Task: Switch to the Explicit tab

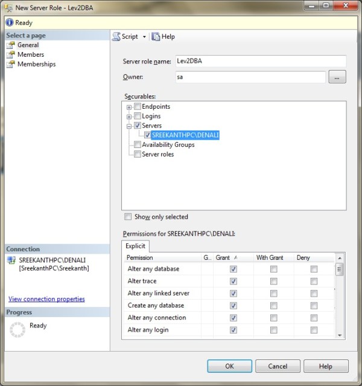Action: pos(136,246)
